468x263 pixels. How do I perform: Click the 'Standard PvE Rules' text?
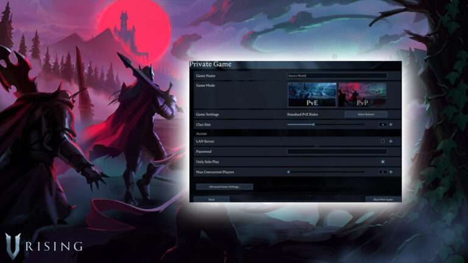pyautogui.click(x=302, y=114)
